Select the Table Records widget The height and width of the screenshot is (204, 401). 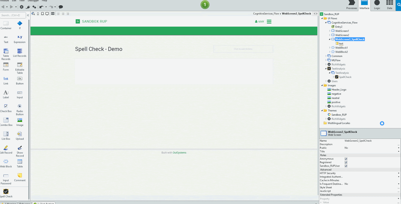tap(6, 54)
